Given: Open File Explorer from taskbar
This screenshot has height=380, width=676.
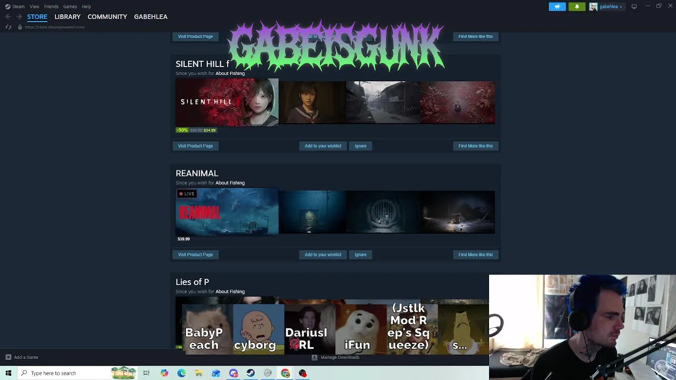Looking at the screenshot, I should pyautogui.click(x=199, y=373).
